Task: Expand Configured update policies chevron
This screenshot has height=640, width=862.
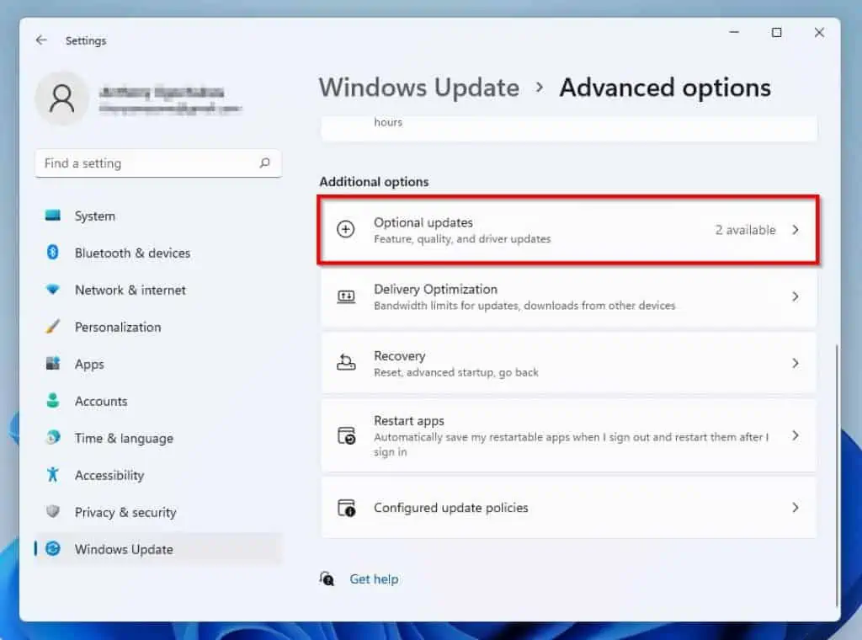Action: (x=795, y=508)
